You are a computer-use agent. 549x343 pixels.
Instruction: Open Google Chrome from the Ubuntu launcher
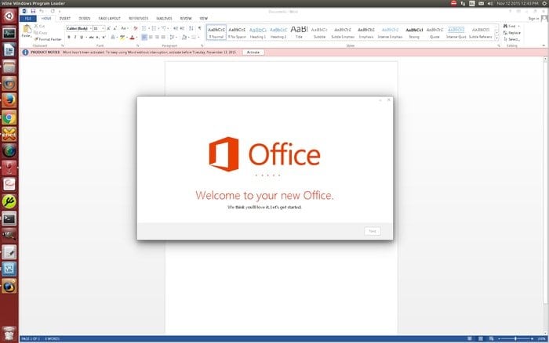(9, 117)
